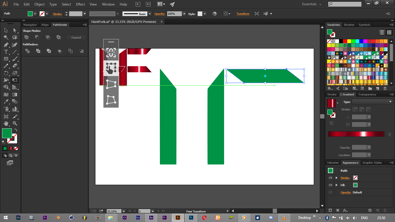Screen dimensions: 395x222
Task: Click the gradient slider bar
Action: pos(356,134)
